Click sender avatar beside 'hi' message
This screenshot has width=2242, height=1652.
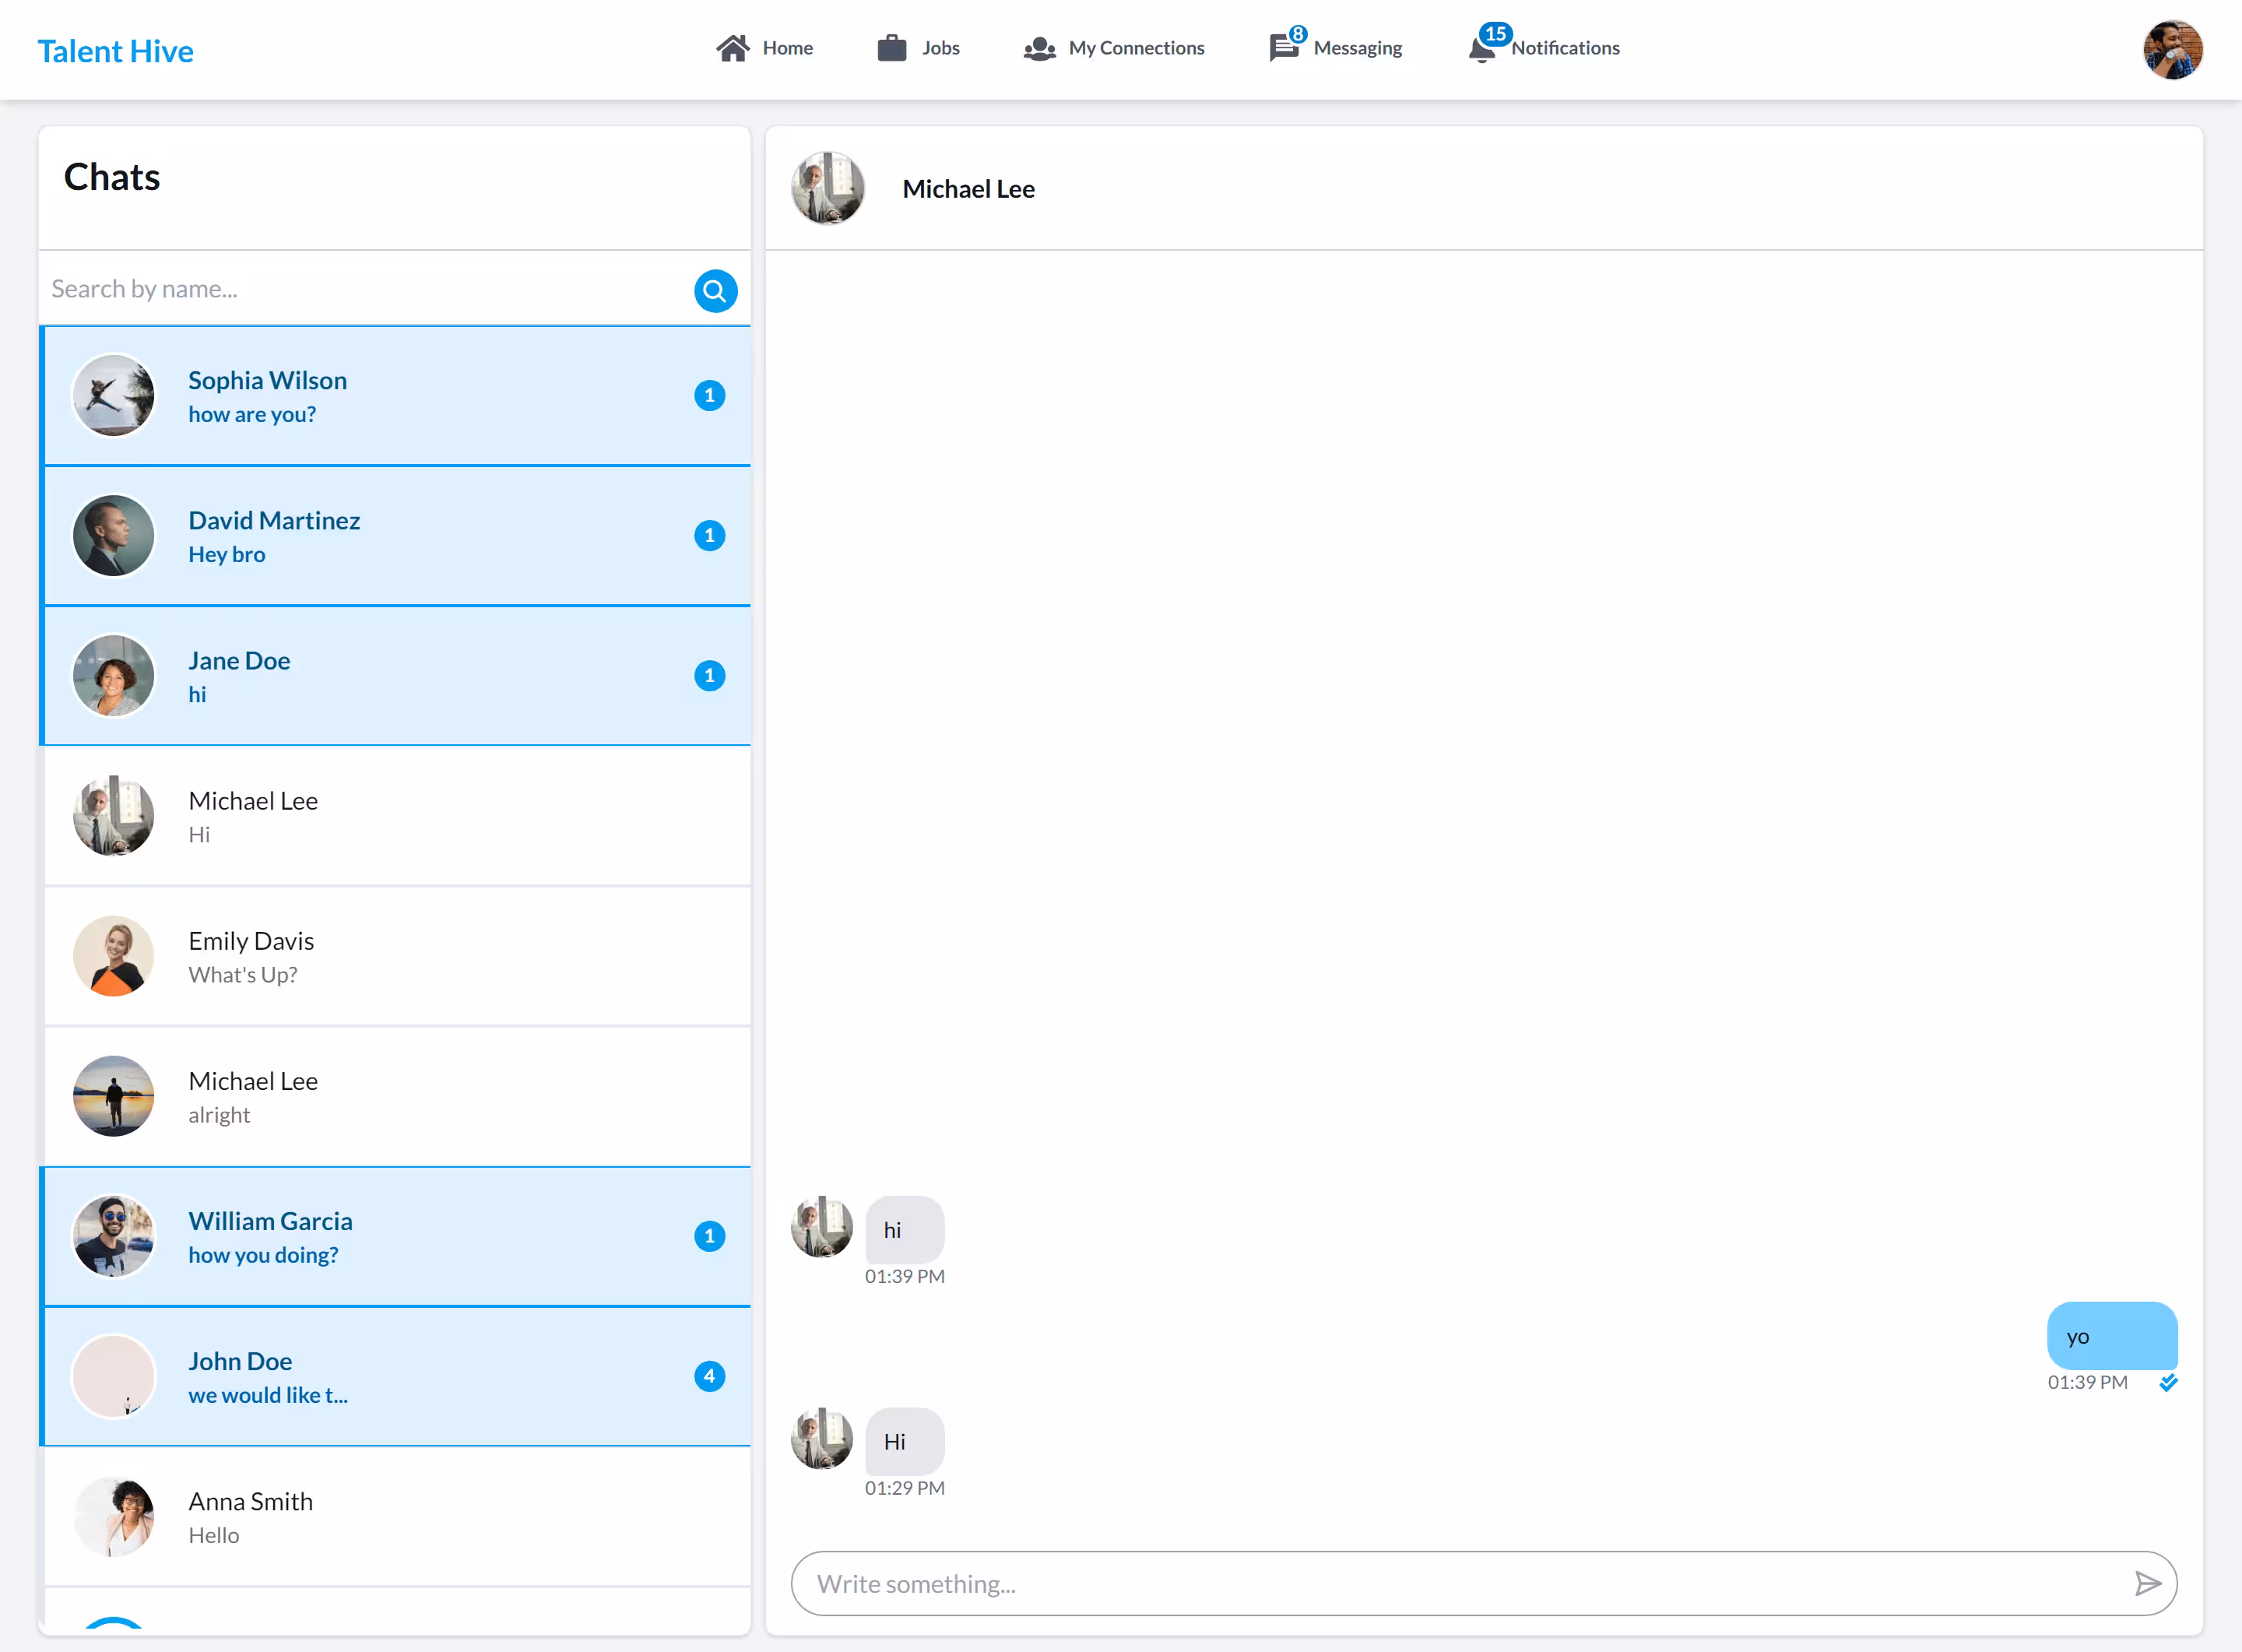coord(821,1226)
